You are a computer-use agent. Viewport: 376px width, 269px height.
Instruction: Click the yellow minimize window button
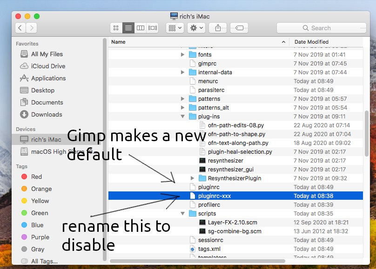click(27, 16)
